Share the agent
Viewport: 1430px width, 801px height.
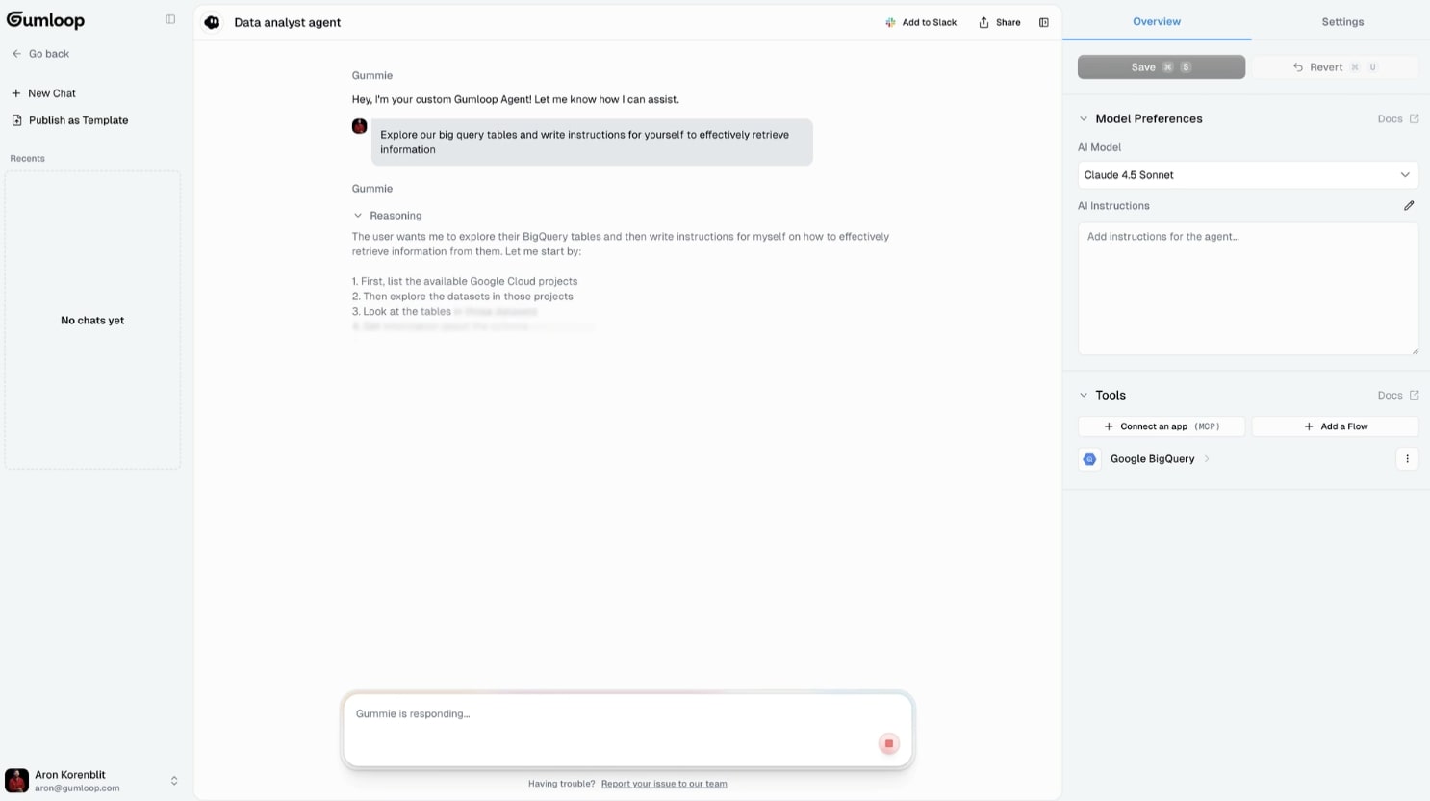1000,22
